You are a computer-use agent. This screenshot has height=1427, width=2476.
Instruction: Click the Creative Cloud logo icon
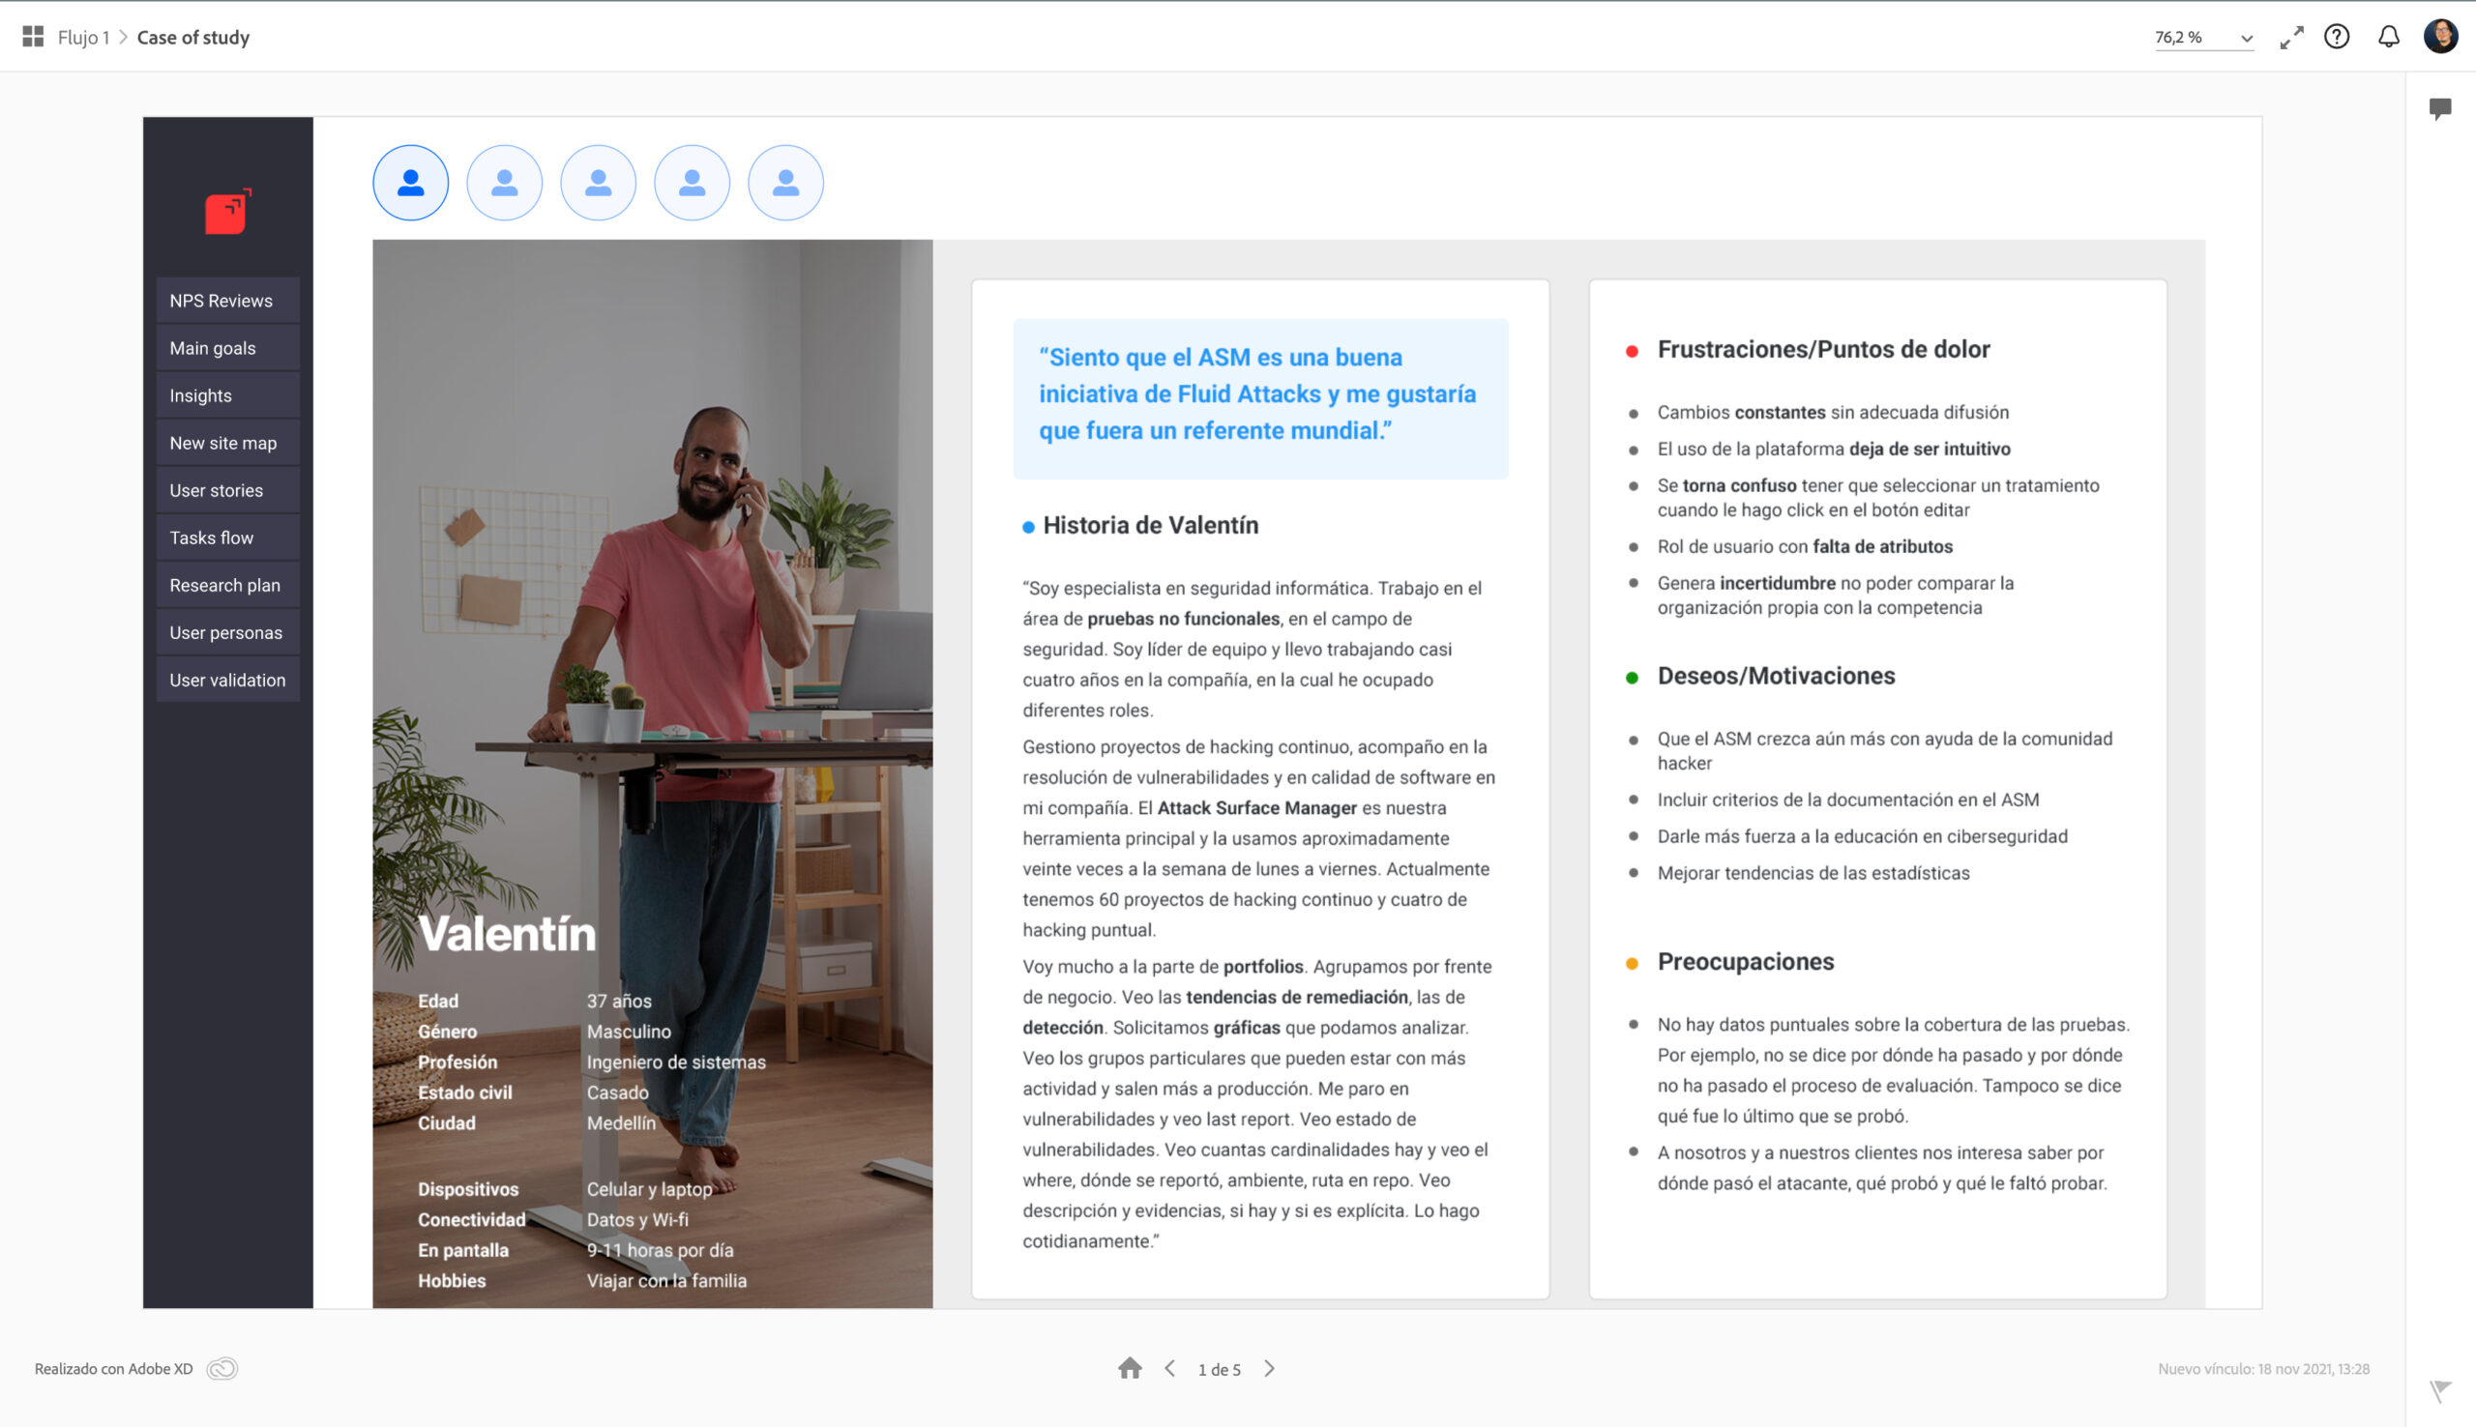pyautogui.click(x=222, y=1368)
